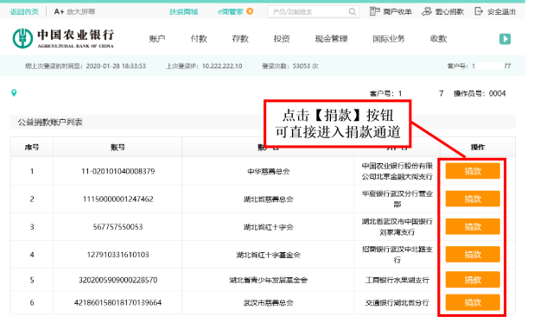Screen dimensions: 553x335
Task: Open the 爱心捐款 heart icon
Action: 426,11
